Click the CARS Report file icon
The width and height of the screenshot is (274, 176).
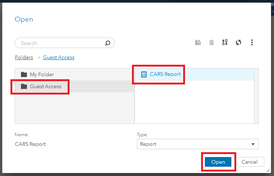tap(144, 74)
